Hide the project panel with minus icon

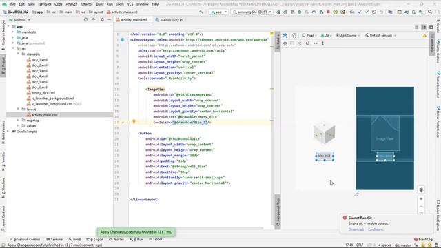[x=109, y=20]
